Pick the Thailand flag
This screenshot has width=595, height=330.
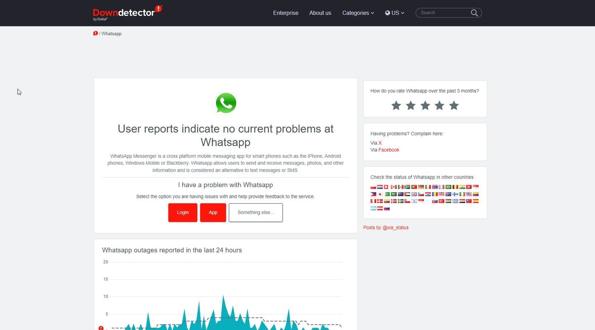(x=435, y=187)
